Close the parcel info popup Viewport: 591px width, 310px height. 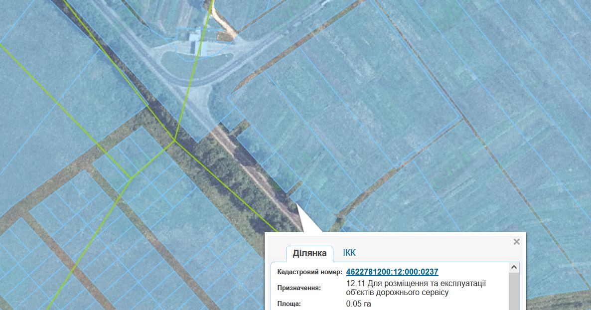[516, 242]
